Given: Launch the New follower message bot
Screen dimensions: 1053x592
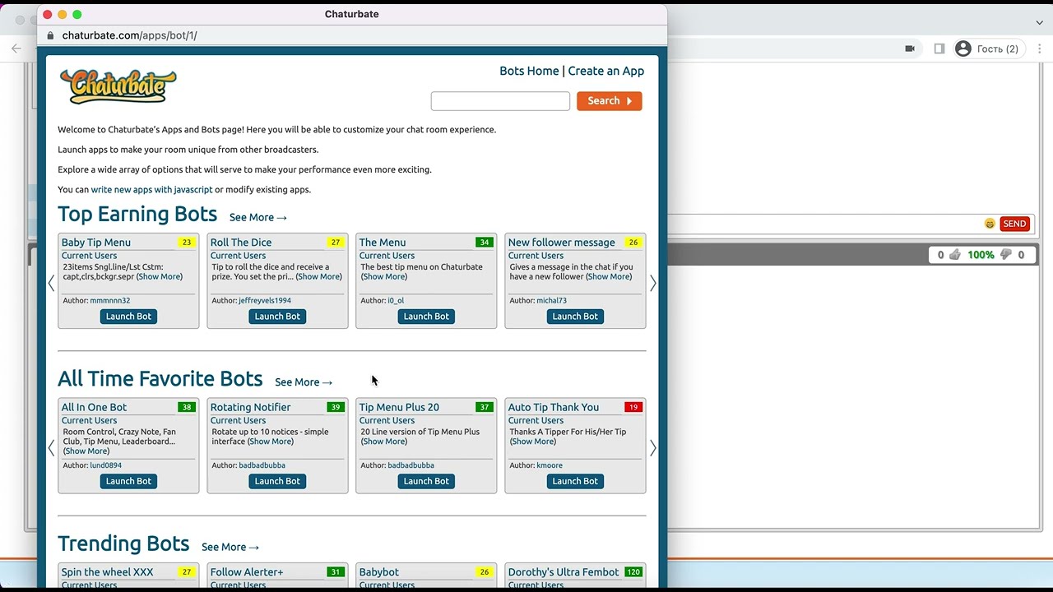Looking at the screenshot, I should click(575, 317).
